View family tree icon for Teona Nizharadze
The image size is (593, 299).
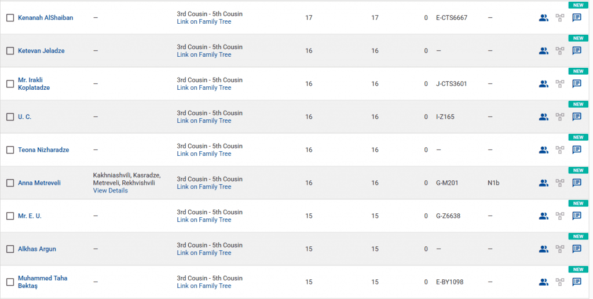560,150
